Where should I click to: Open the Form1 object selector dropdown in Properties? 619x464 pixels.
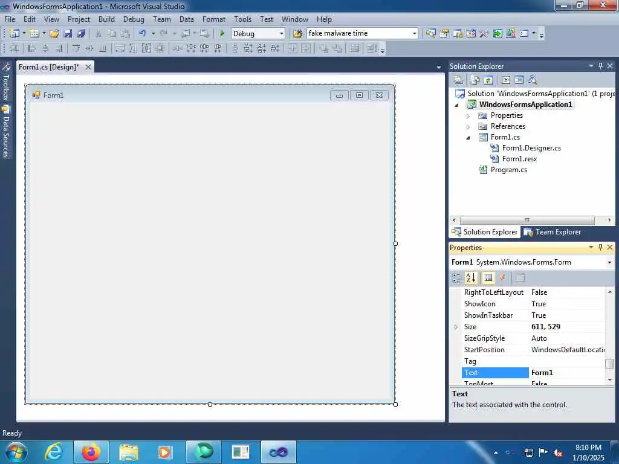coord(609,262)
